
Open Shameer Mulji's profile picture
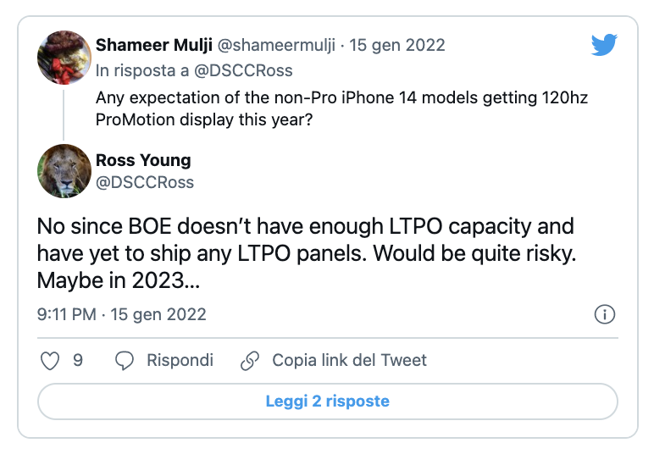65,58
